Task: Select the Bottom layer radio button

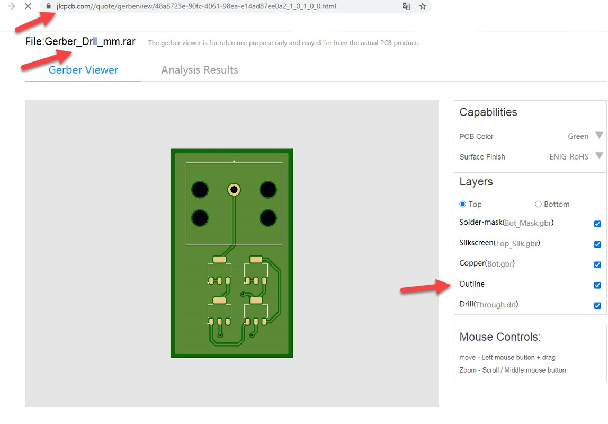Action: [538, 204]
